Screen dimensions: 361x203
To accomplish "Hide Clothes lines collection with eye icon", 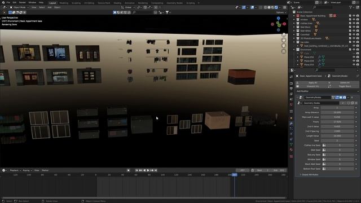I will (x=354, y=23).
